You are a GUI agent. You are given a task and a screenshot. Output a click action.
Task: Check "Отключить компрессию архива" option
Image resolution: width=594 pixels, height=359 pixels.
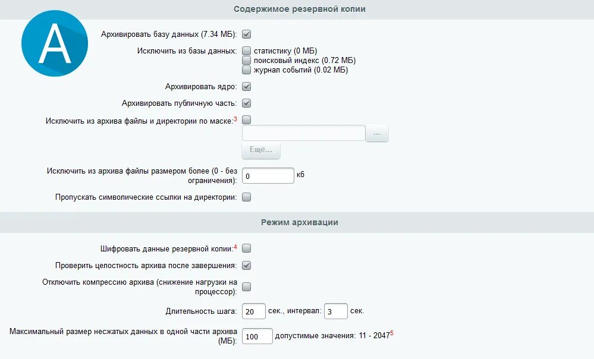pos(247,287)
